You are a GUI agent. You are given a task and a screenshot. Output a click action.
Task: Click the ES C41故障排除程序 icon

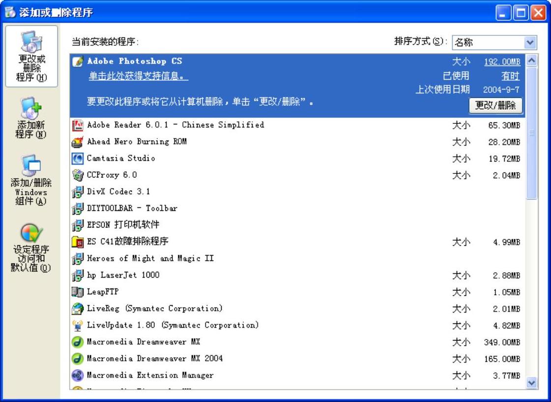tap(77, 242)
